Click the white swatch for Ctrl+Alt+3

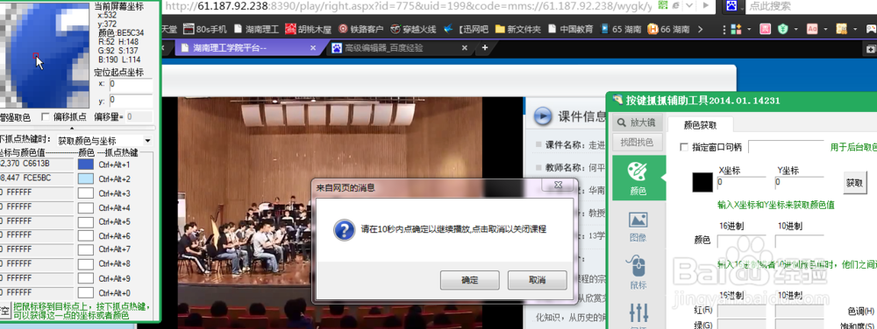86,193
